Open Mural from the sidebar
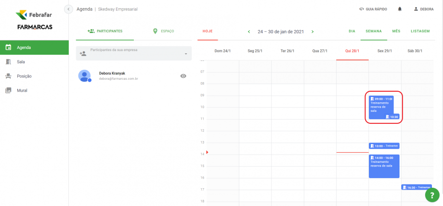This screenshot has width=443, height=206. [x=22, y=90]
